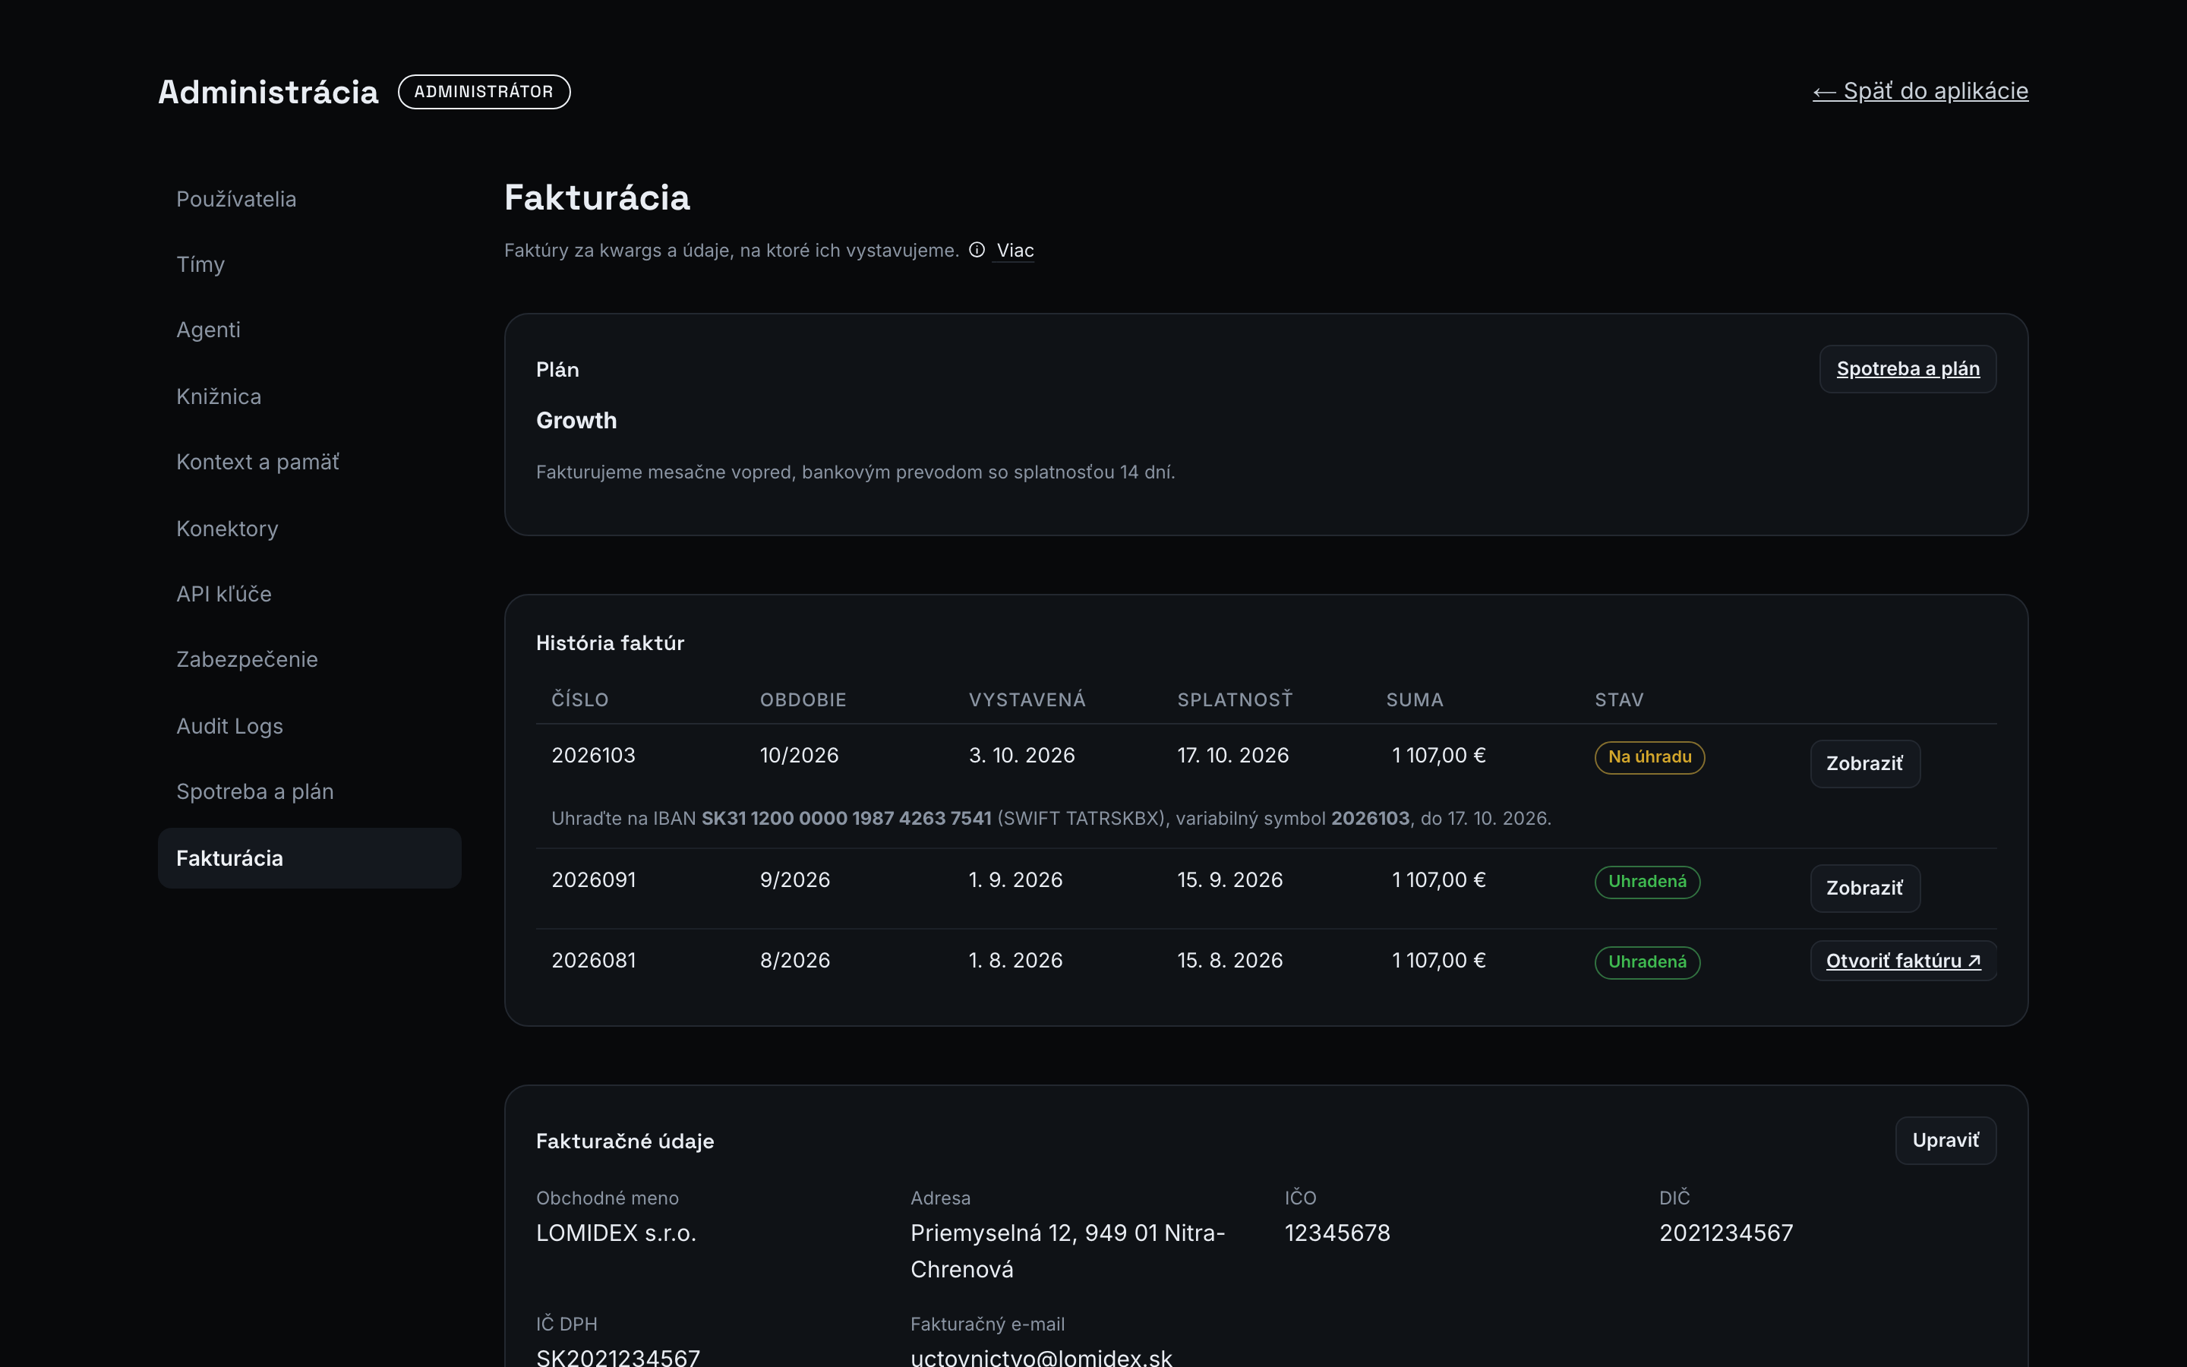Click invoice number 2026081
The image size is (2187, 1367).
click(x=593, y=961)
